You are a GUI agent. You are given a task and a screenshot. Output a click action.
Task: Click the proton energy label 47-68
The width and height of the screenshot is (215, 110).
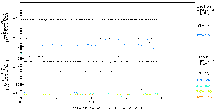tap(203, 74)
